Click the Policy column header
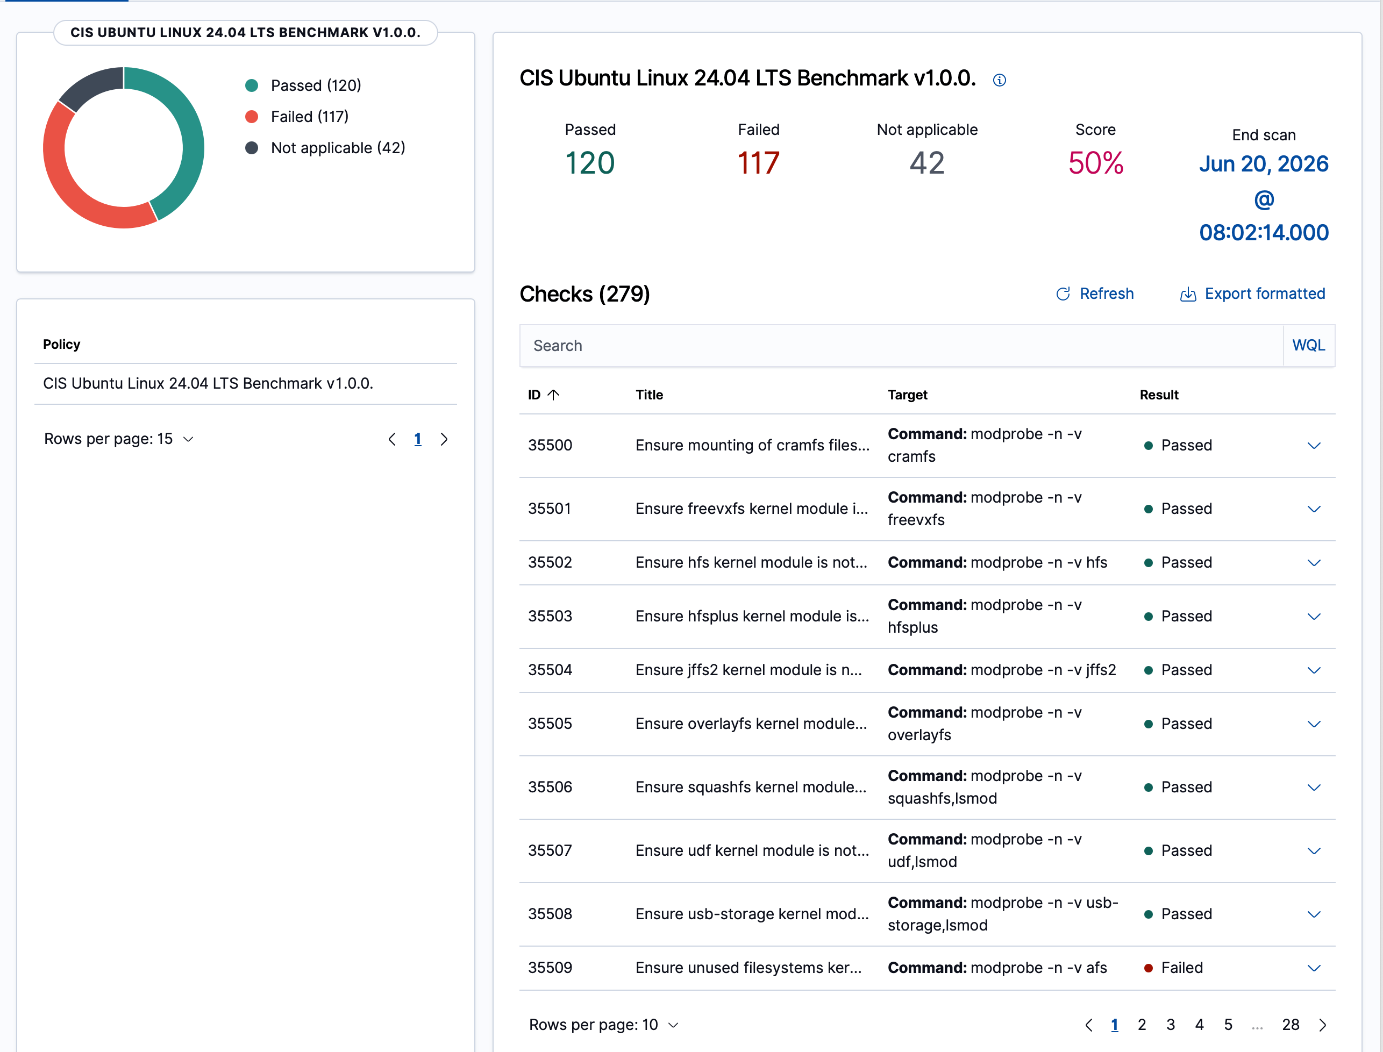The height and width of the screenshot is (1052, 1383). (61, 345)
